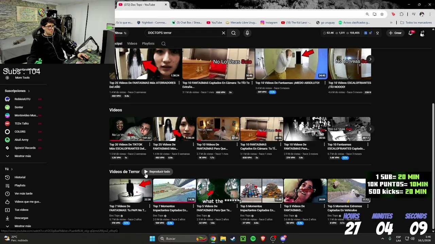Screen dimensions: 435x244
Task: Click the install-app icon in address bar
Action: click(375, 14)
